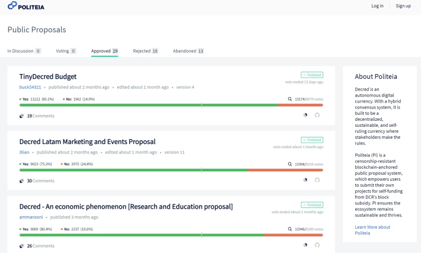Open the Abandoned proposals tab

point(188,51)
